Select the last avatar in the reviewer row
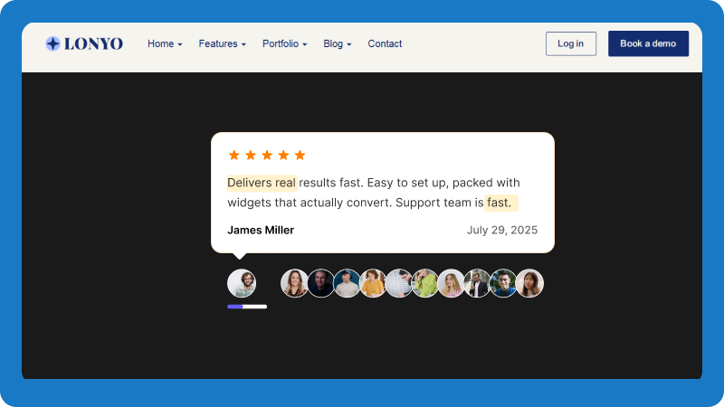The width and height of the screenshot is (724, 407). tap(529, 283)
